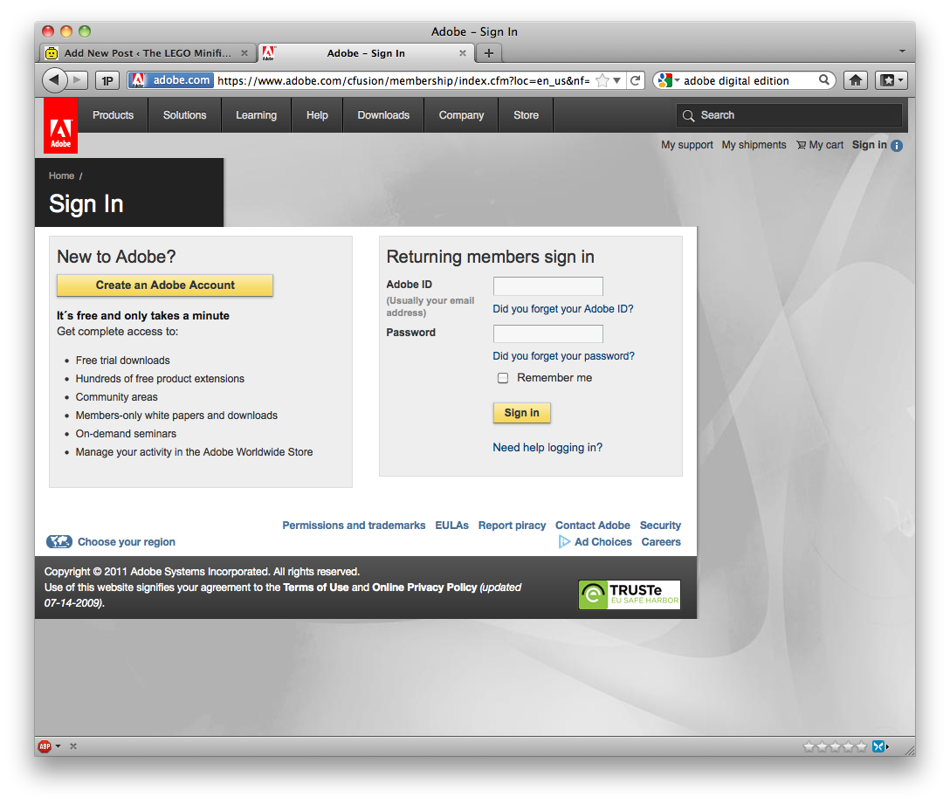Follow the Did you forget your password link
Image resolution: width=950 pixels, height=804 pixels.
click(x=563, y=356)
